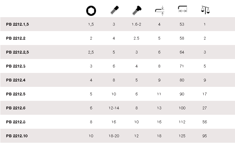
Task: Choose the PB 2212.3 row label
Action: click(x=15, y=66)
